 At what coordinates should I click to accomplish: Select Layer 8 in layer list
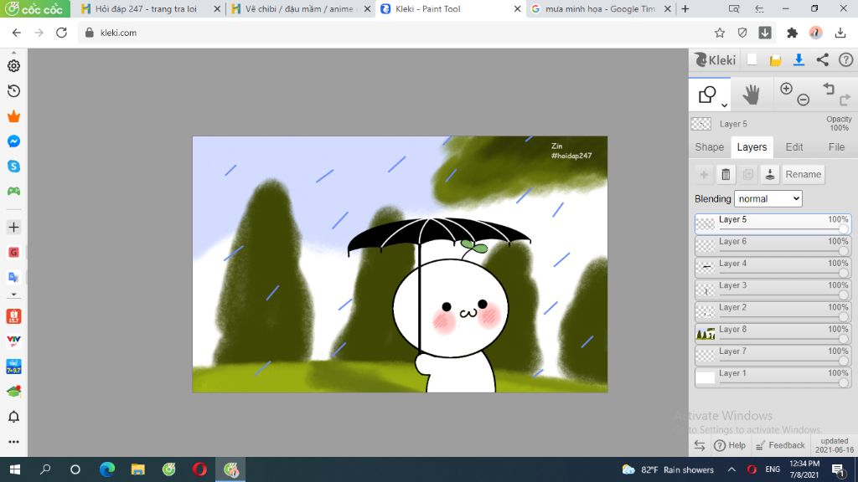773,333
